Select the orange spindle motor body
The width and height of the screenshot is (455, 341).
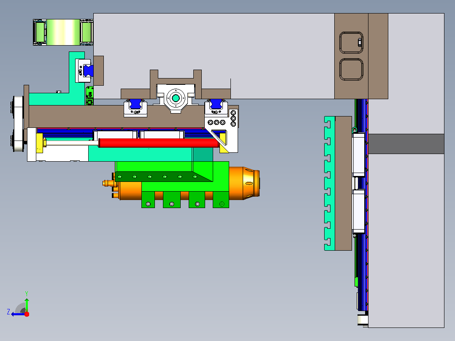(130, 191)
